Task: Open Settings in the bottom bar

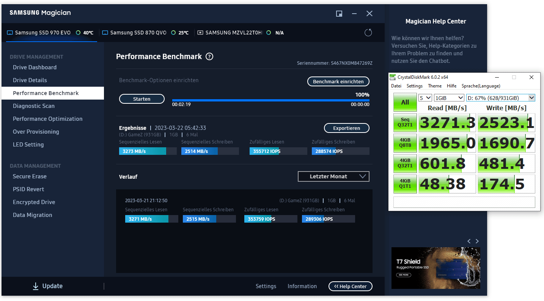Action: [x=266, y=286]
